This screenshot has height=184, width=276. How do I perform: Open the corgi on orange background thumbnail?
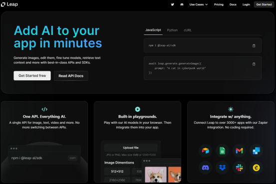point(175,175)
